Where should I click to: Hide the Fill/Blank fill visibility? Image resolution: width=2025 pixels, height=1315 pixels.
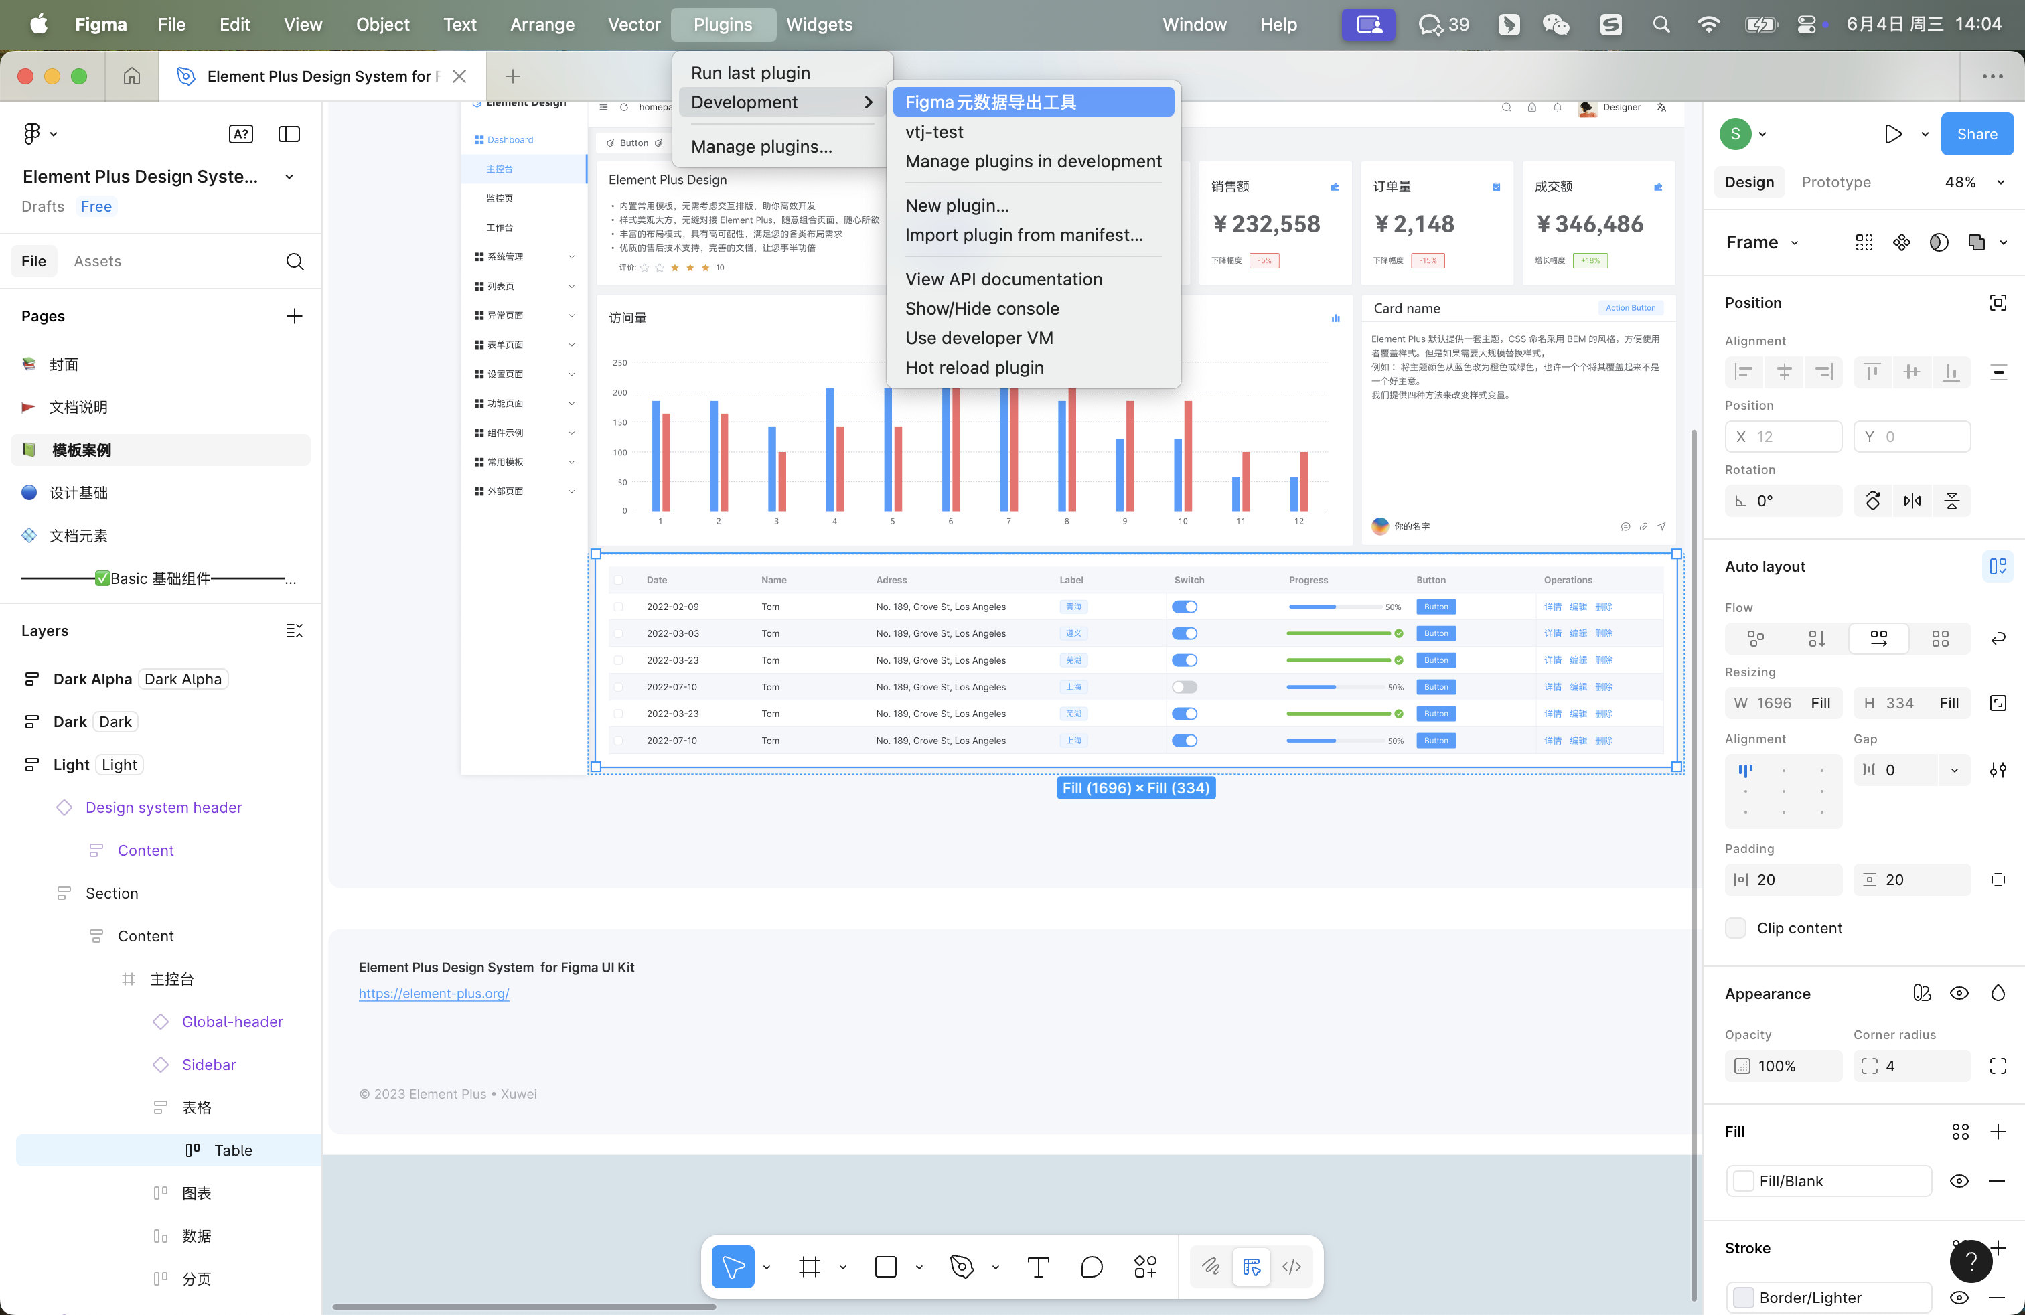(x=1959, y=1180)
